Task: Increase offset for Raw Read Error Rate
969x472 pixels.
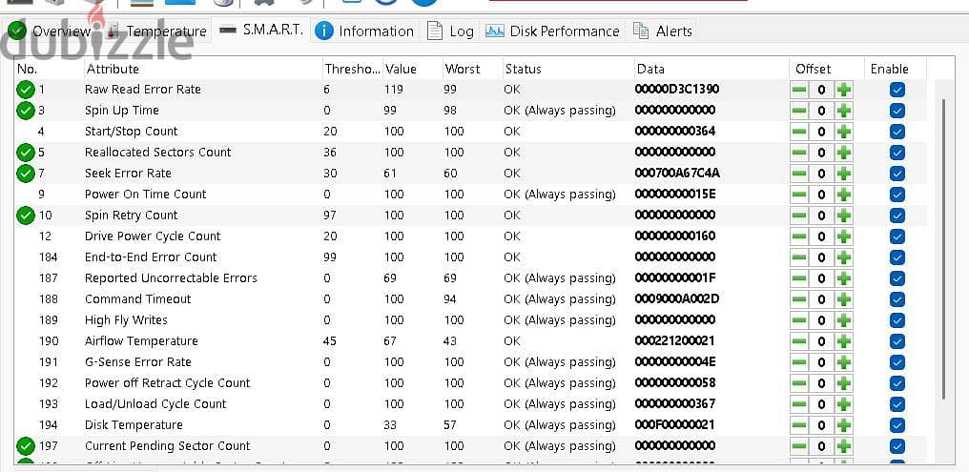Action: (843, 90)
